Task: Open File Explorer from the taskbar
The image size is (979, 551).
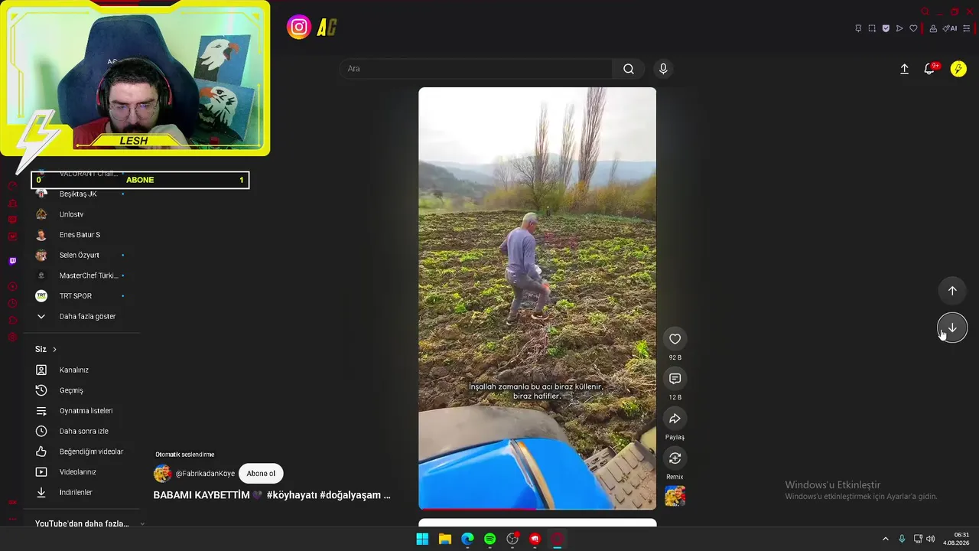Action: tap(444, 539)
